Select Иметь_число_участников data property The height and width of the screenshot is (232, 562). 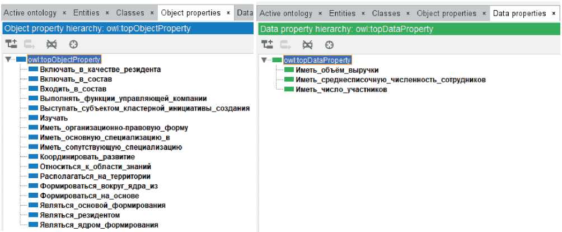pyautogui.click(x=341, y=90)
